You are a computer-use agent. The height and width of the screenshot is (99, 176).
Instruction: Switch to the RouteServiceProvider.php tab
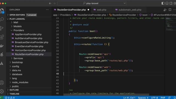click(x=71, y=10)
